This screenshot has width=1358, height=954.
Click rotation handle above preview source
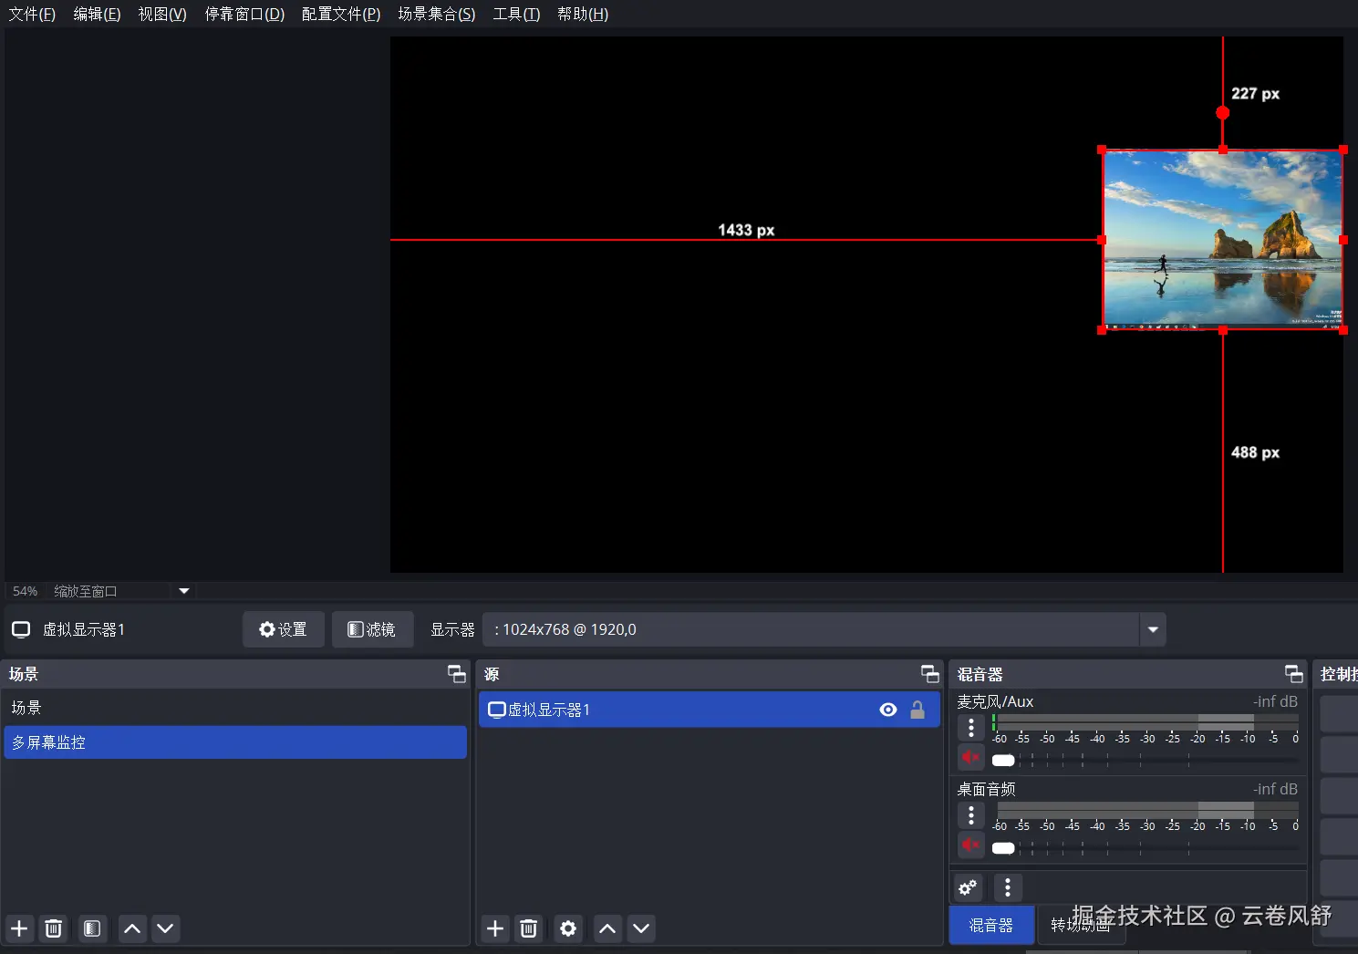(x=1223, y=113)
